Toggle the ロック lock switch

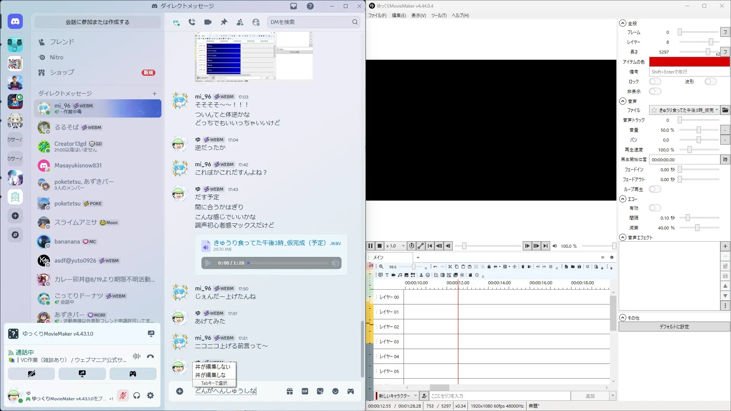[655, 81]
